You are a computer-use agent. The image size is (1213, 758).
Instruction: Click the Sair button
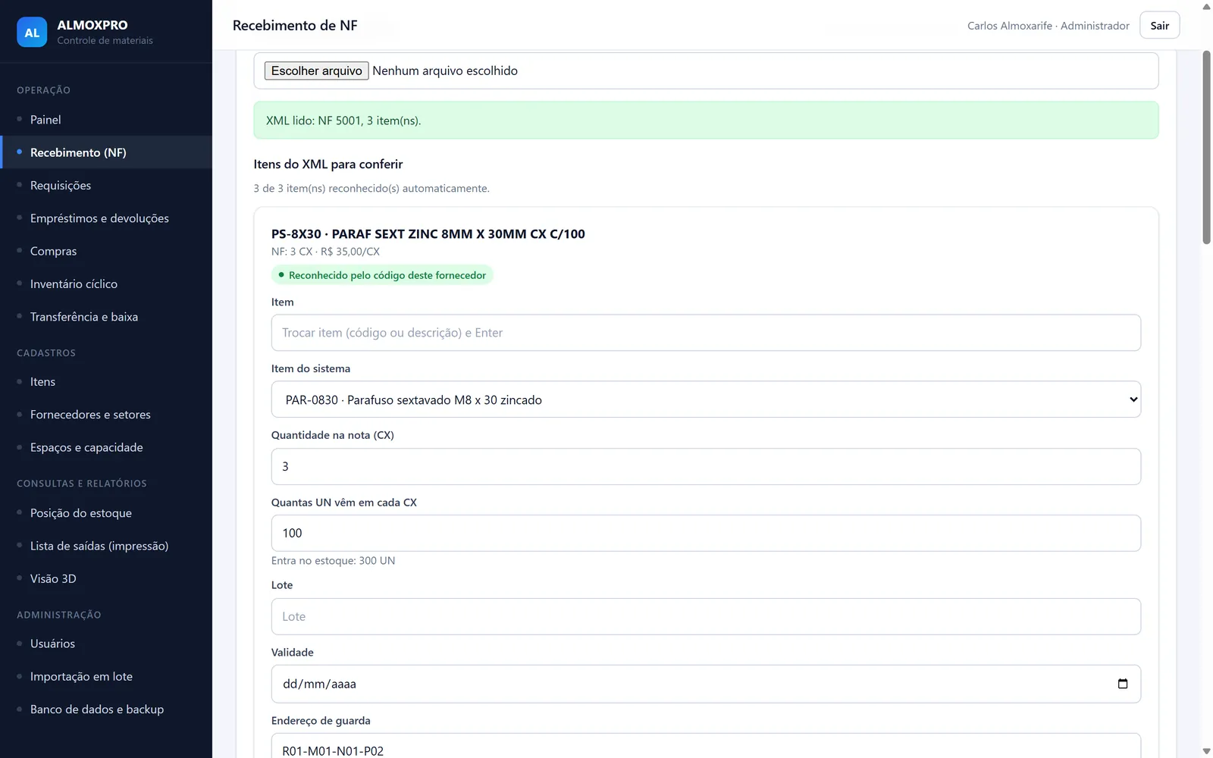tap(1159, 25)
